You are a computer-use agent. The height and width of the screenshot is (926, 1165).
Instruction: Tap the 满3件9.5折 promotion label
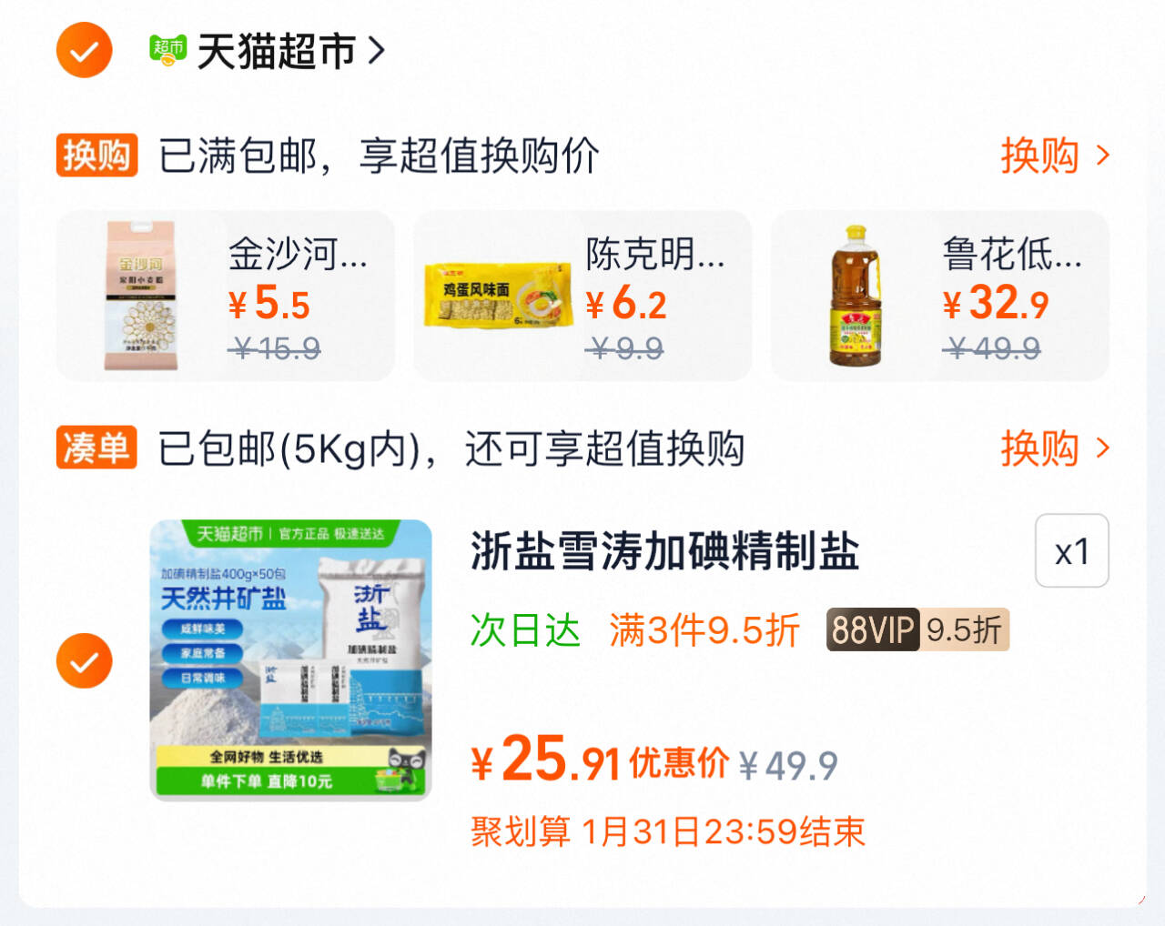click(x=704, y=629)
